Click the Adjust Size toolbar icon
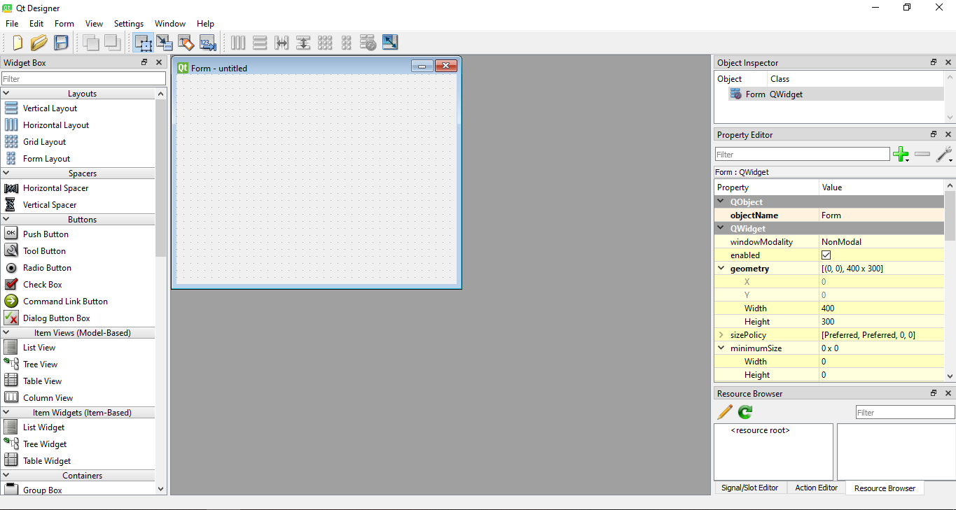 click(390, 43)
